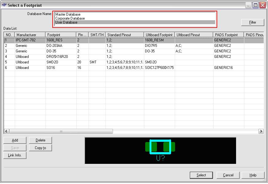Click the SMT cell in row 5
268x184 pixels.
[x=97, y=62]
